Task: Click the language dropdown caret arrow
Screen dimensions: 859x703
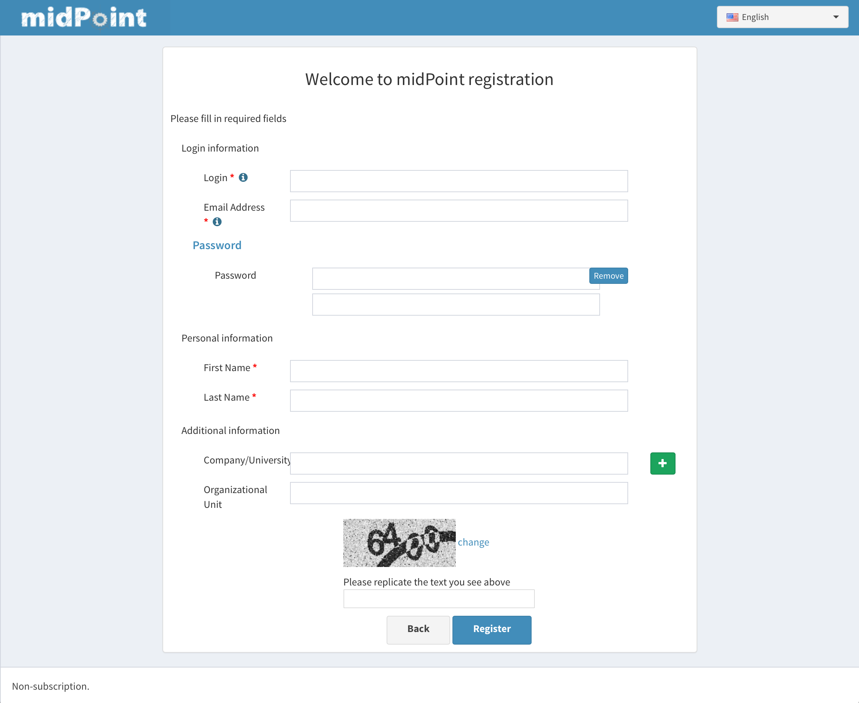Action: pos(835,17)
